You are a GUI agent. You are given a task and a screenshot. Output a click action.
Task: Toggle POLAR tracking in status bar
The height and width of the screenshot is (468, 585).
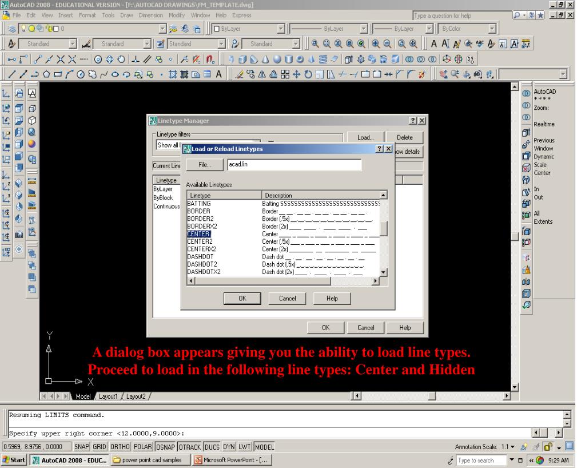coord(142,447)
